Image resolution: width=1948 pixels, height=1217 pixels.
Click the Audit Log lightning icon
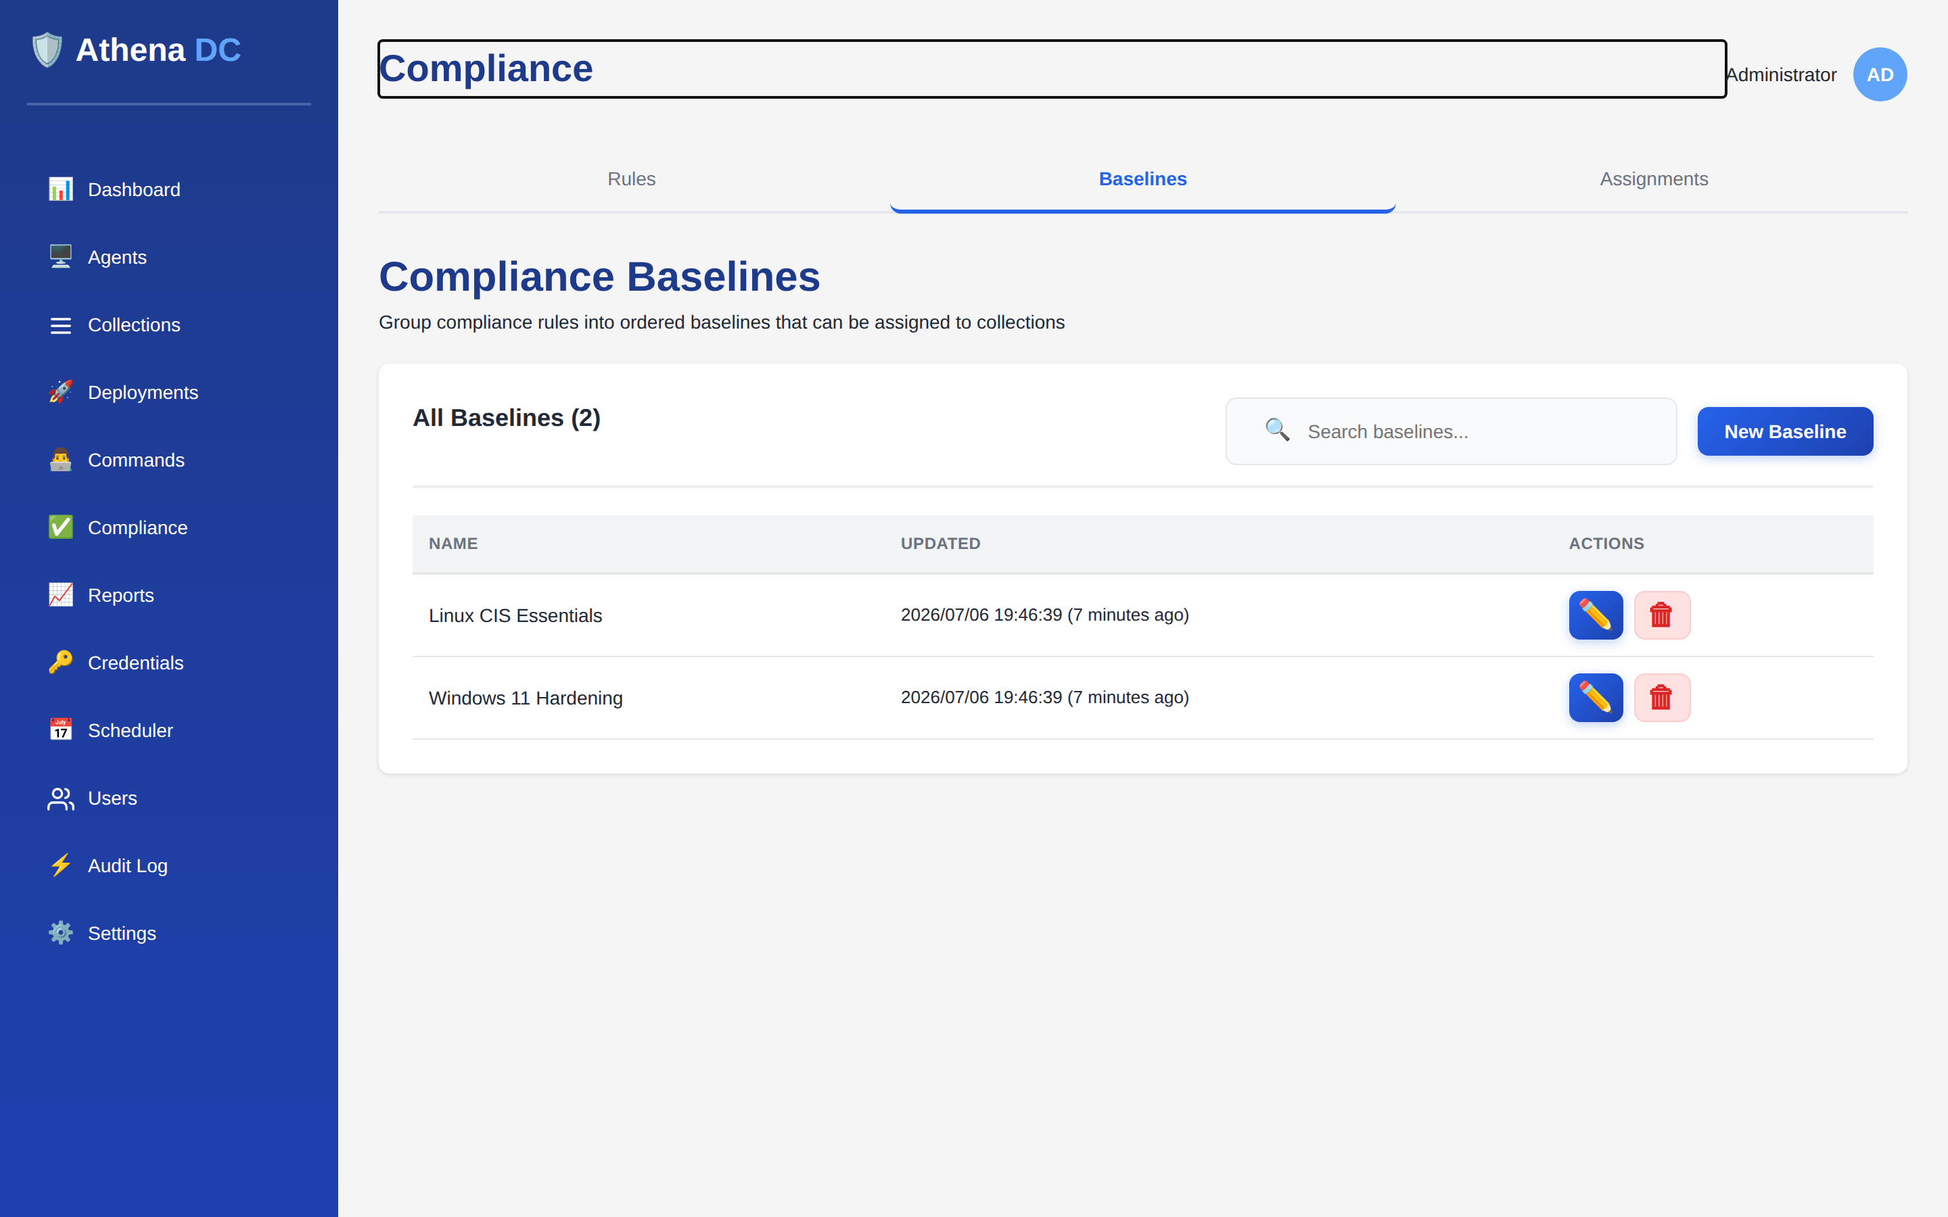[60, 865]
